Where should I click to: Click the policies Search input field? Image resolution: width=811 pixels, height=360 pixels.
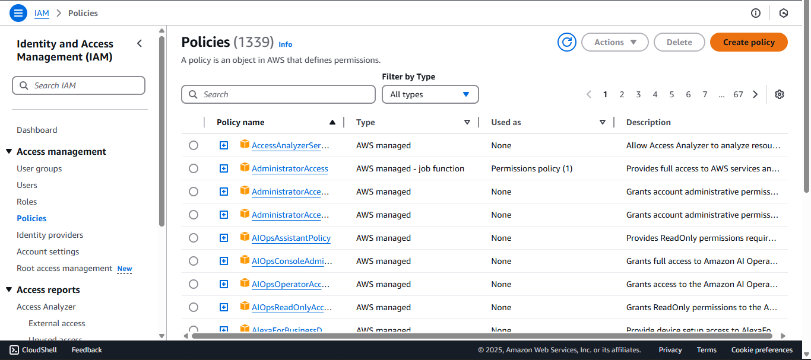click(278, 94)
